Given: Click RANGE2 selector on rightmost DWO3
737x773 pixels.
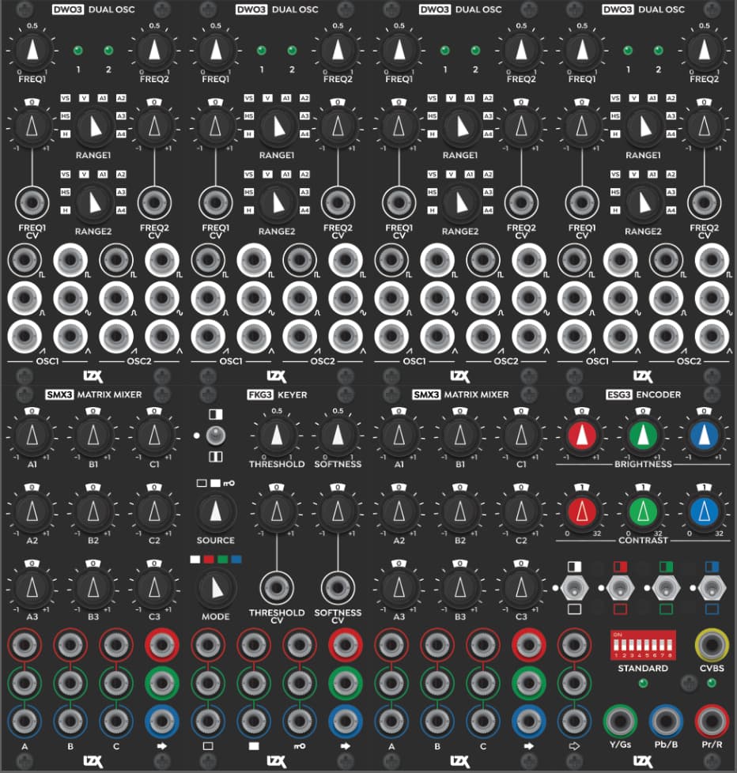Looking at the screenshot, I should [x=643, y=202].
